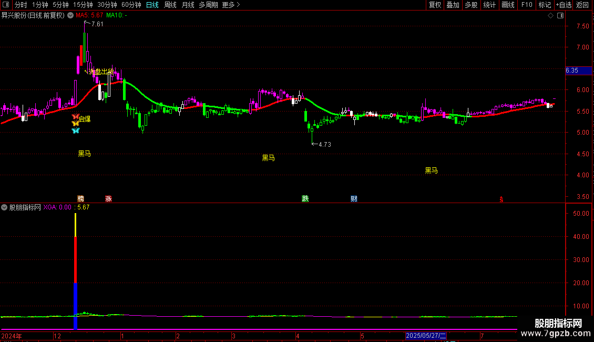594x342 pixels.
Task: Click the 财 financial event icon
Action: click(x=354, y=199)
